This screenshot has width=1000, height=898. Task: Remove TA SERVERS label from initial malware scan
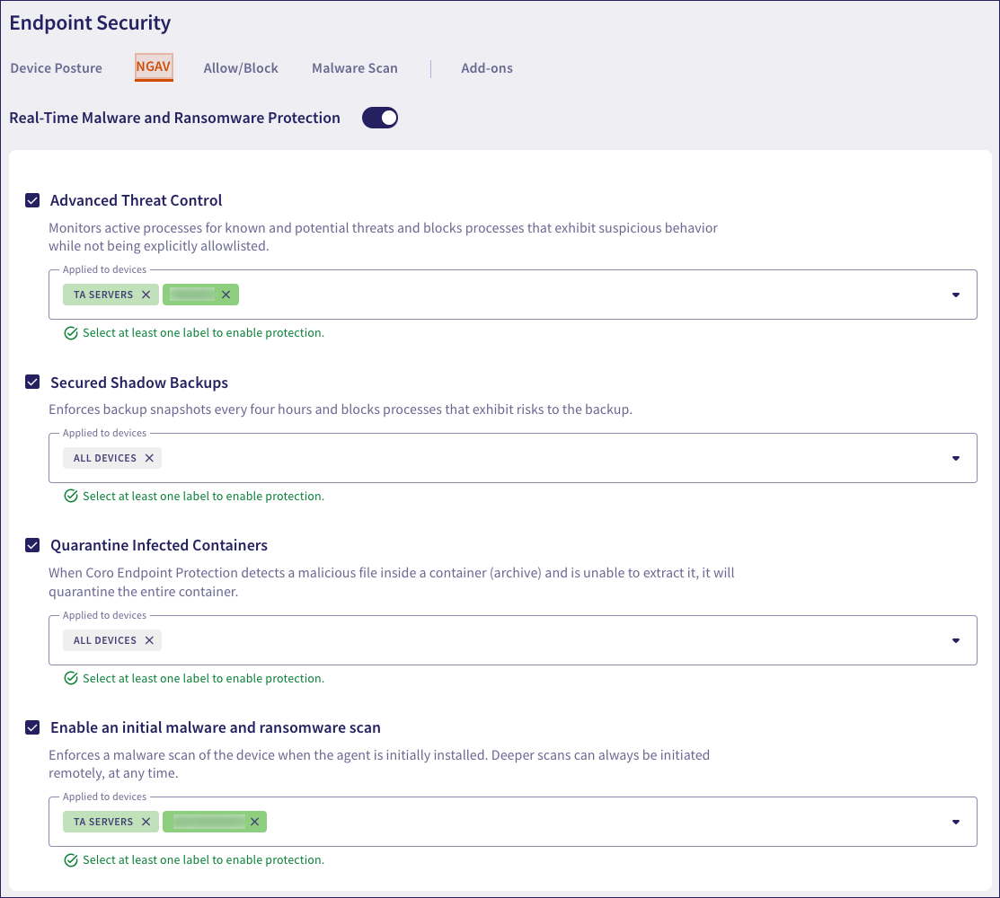146,823
